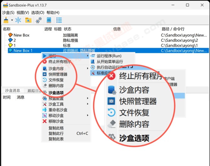The width and height of the screenshot is (210, 166).
Task: Maximize the Sandboxie-Plus window
Action: point(187,5)
